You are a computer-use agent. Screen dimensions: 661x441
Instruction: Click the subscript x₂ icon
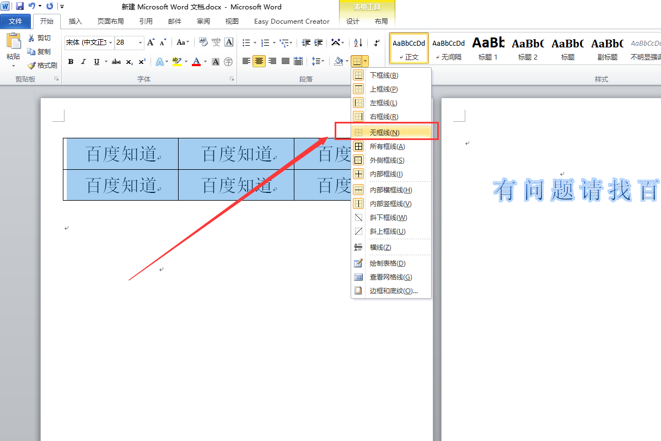pyautogui.click(x=130, y=62)
